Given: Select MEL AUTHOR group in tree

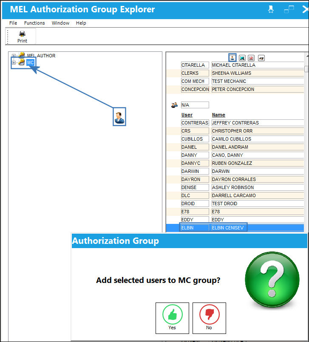Looking at the screenshot, I should tap(41, 56).
